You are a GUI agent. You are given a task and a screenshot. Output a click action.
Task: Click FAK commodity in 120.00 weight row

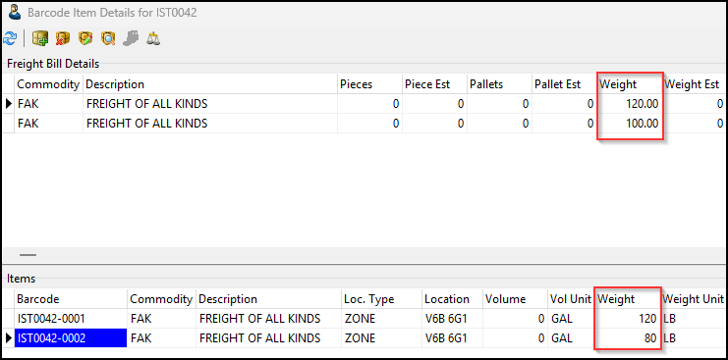pos(48,104)
